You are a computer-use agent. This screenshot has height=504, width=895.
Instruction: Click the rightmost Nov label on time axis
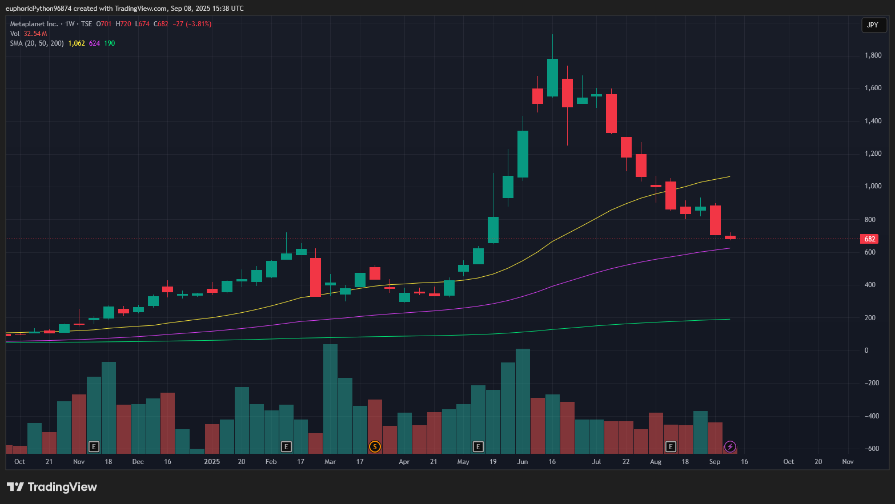tap(848, 462)
